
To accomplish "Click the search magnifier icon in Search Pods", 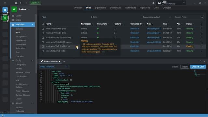I will coord(201,17).
